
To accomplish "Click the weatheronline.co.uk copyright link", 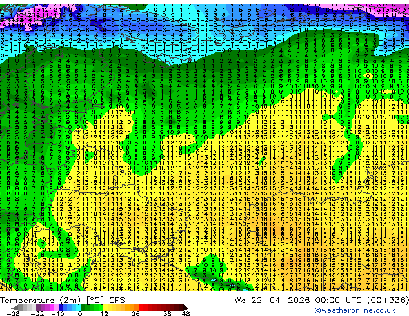I will [355, 310].
